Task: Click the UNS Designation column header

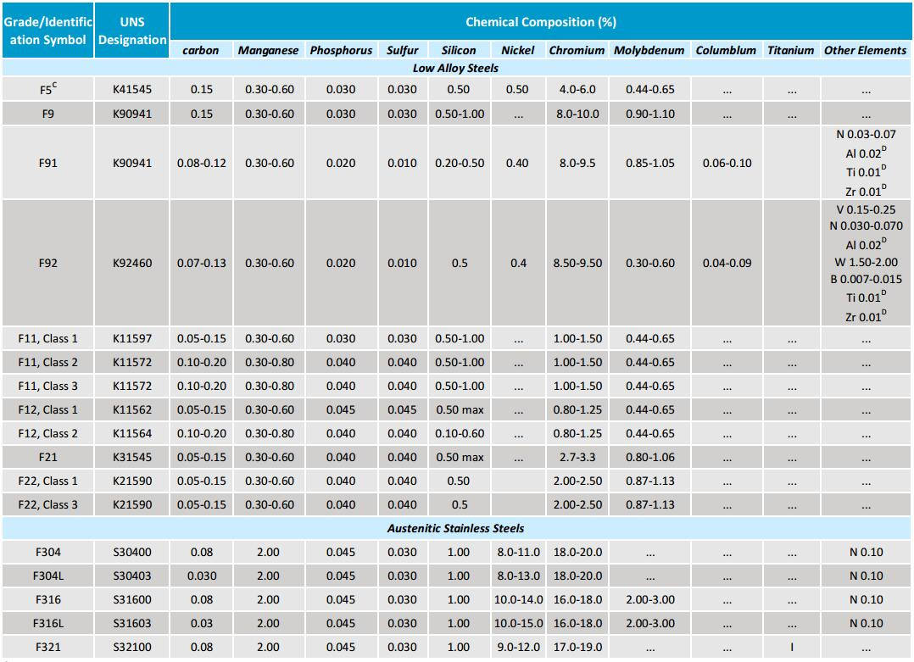Action: 132,31
